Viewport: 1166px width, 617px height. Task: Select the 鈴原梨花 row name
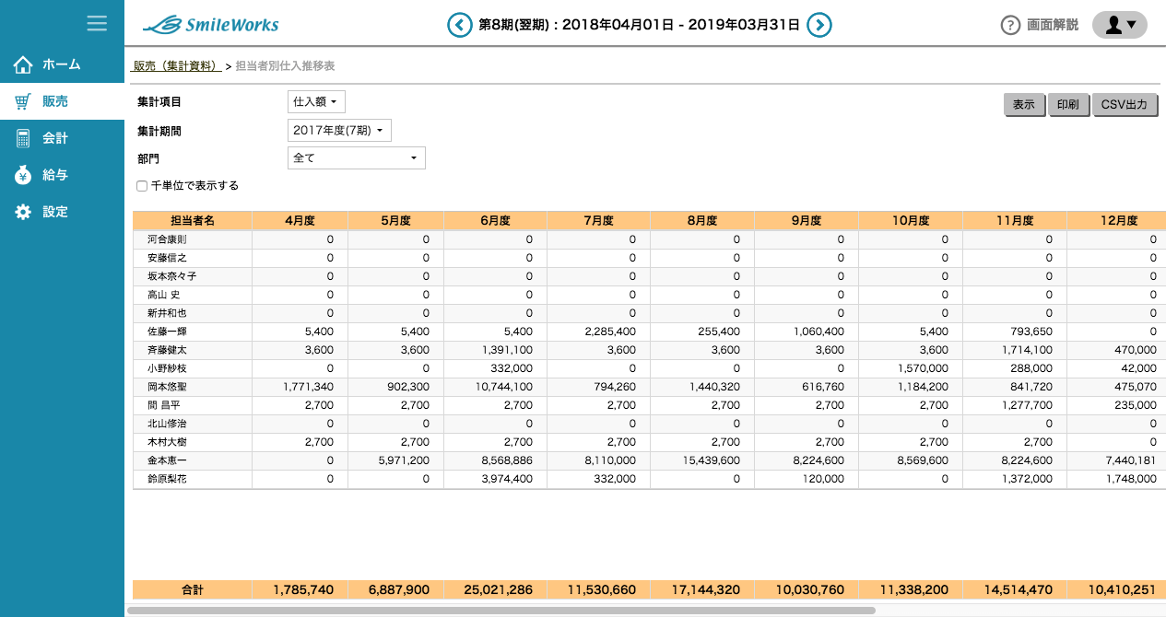pyautogui.click(x=167, y=479)
